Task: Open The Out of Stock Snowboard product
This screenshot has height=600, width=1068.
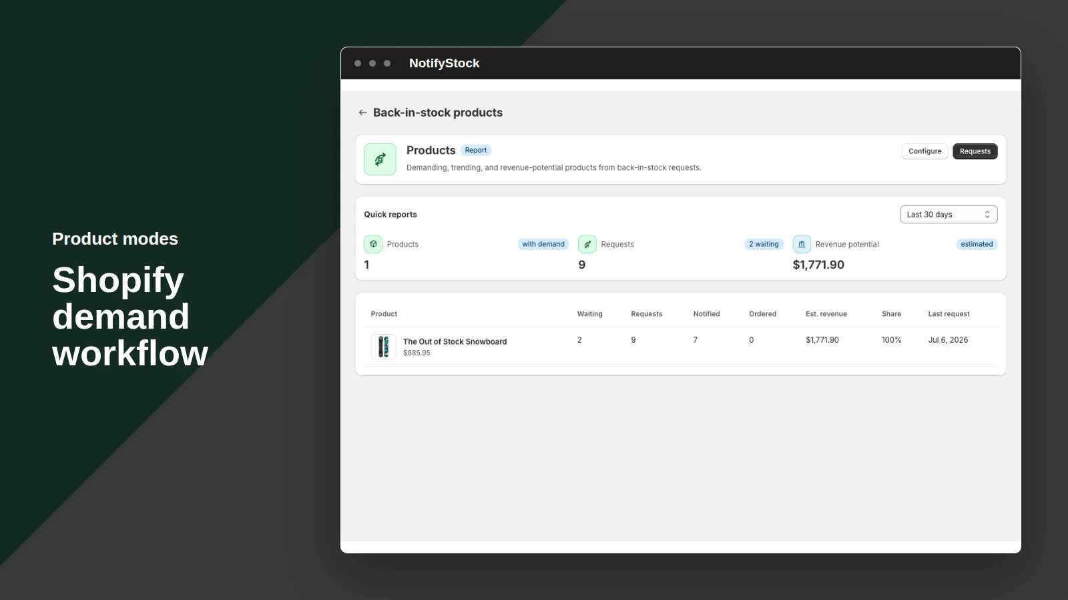Action: (455, 341)
